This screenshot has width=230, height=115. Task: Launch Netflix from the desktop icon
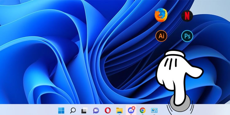(x=187, y=16)
